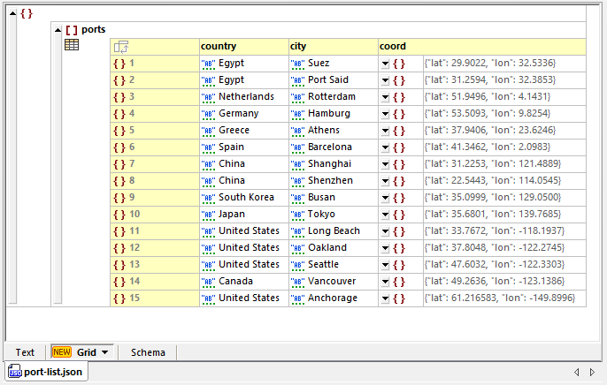Click the object icon for row 1
The width and height of the screenshot is (607, 385).
(x=119, y=64)
